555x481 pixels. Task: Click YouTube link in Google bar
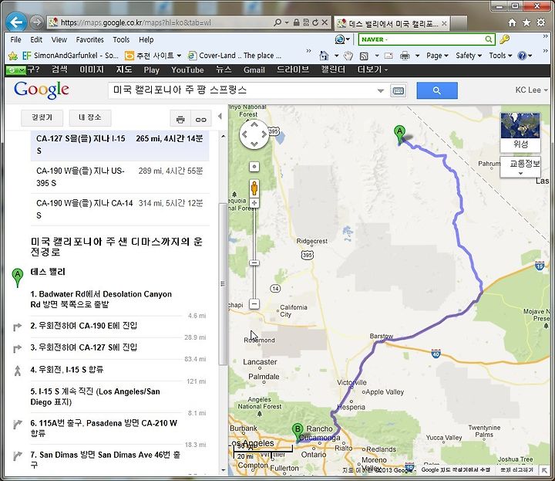(x=187, y=69)
